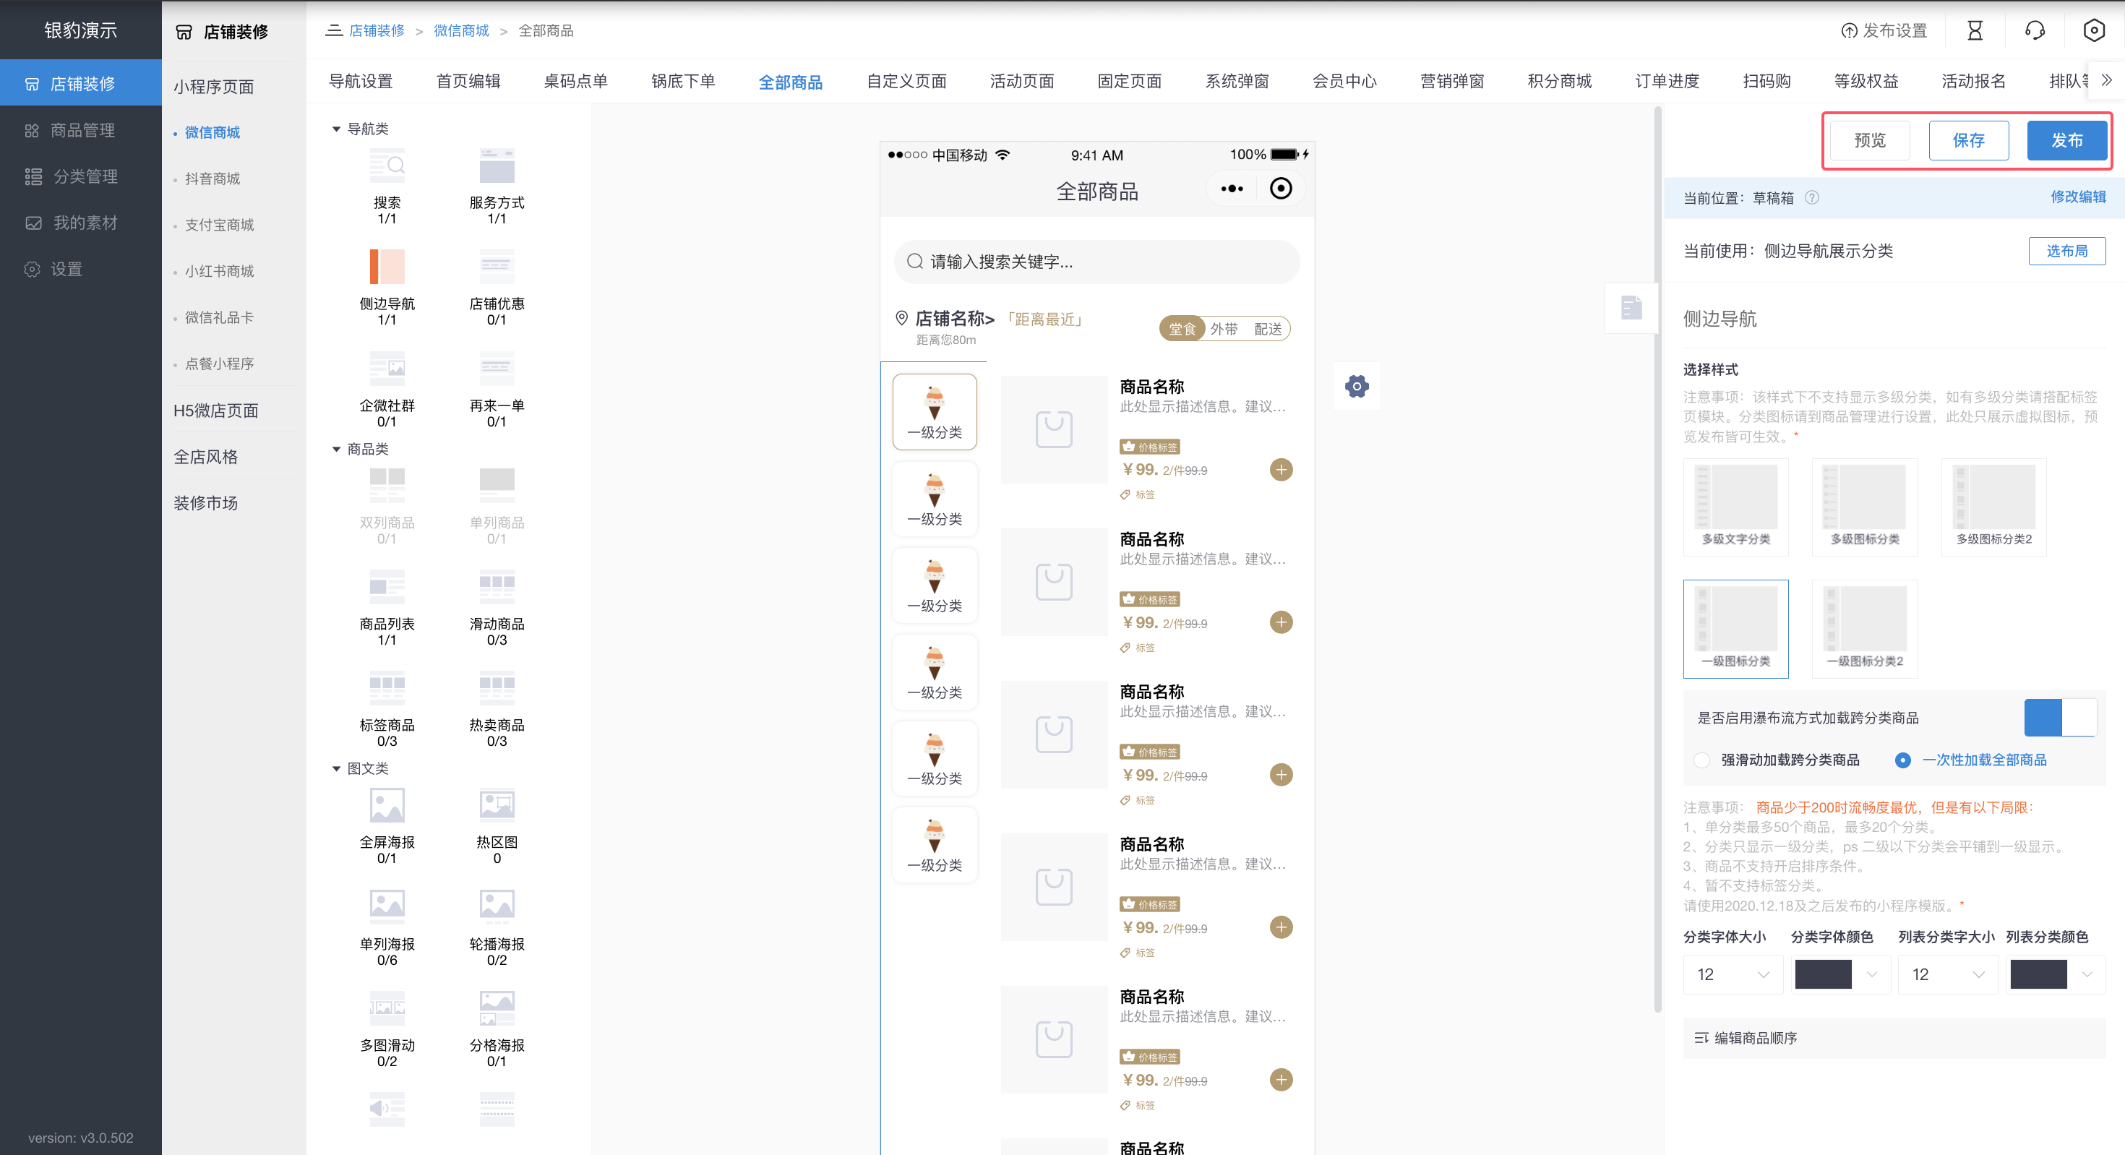This screenshot has width=2125, height=1155.
Task: Toggle breadcrumb menu collapse icon
Action: [333, 30]
